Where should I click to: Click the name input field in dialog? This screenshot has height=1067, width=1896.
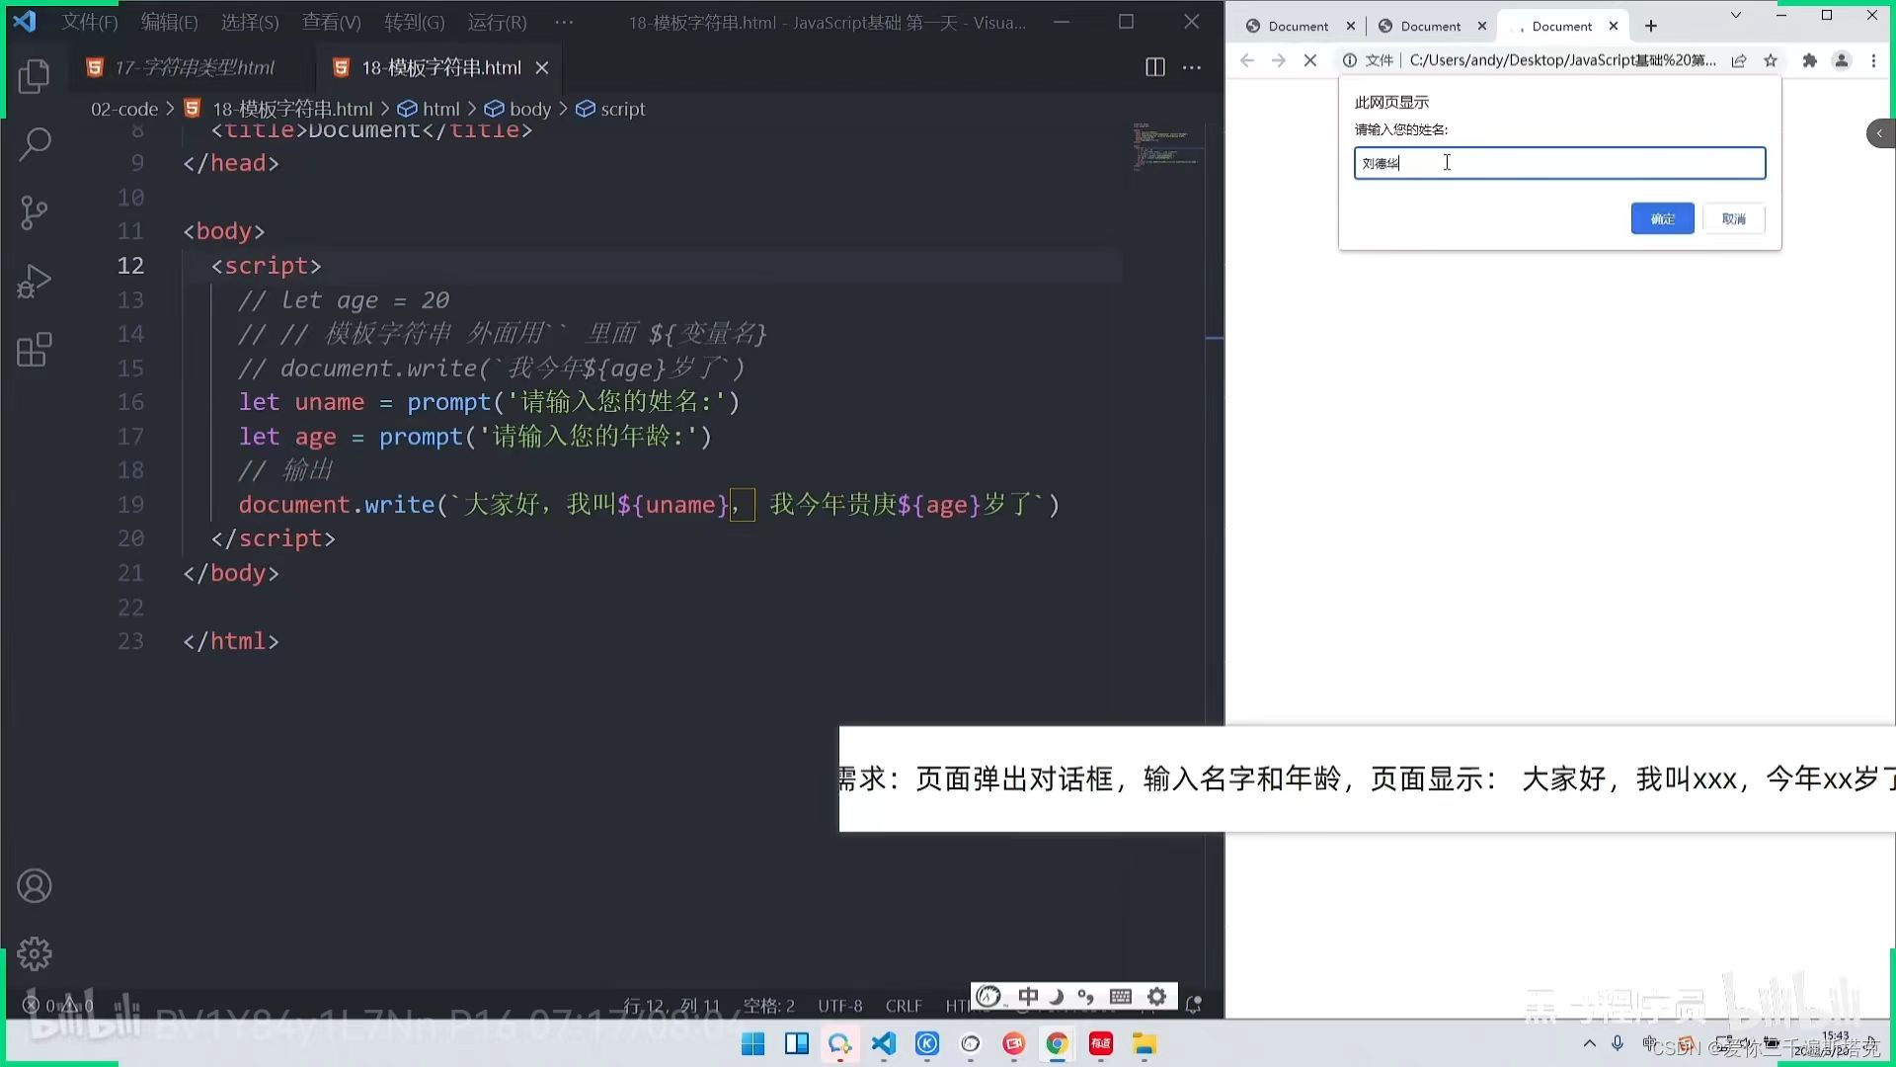coord(1558,163)
